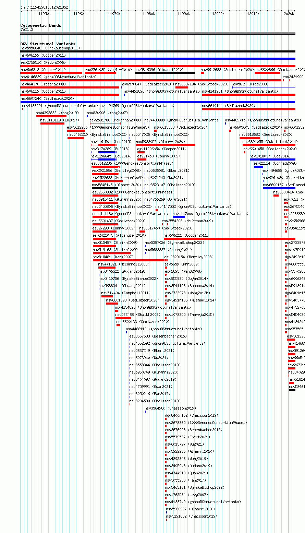Image resolution: width=305 pixels, height=533 pixels.
Task: Click nsv5462210 (ByrskaBishop2022) label
Action: coord(97,135)
